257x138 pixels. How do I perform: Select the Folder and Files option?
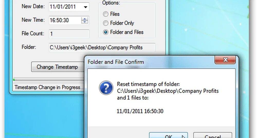106,32
